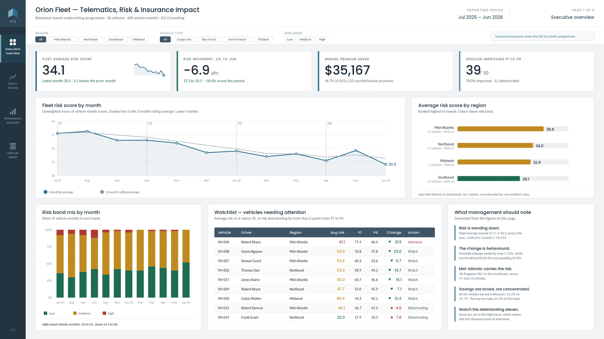This screenshot has width=604, height=339.
Task: Sort watchlist by Avg risk column header
Action: click(x=337, y=232)
